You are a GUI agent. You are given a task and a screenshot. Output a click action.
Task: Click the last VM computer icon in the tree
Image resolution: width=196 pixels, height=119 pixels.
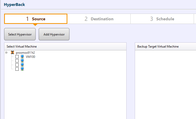pyautogui.click(x=22, y=69)
